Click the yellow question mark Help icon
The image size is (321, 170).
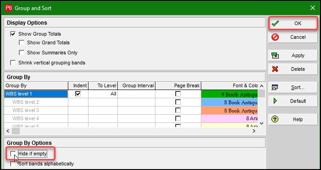point(275,119)
